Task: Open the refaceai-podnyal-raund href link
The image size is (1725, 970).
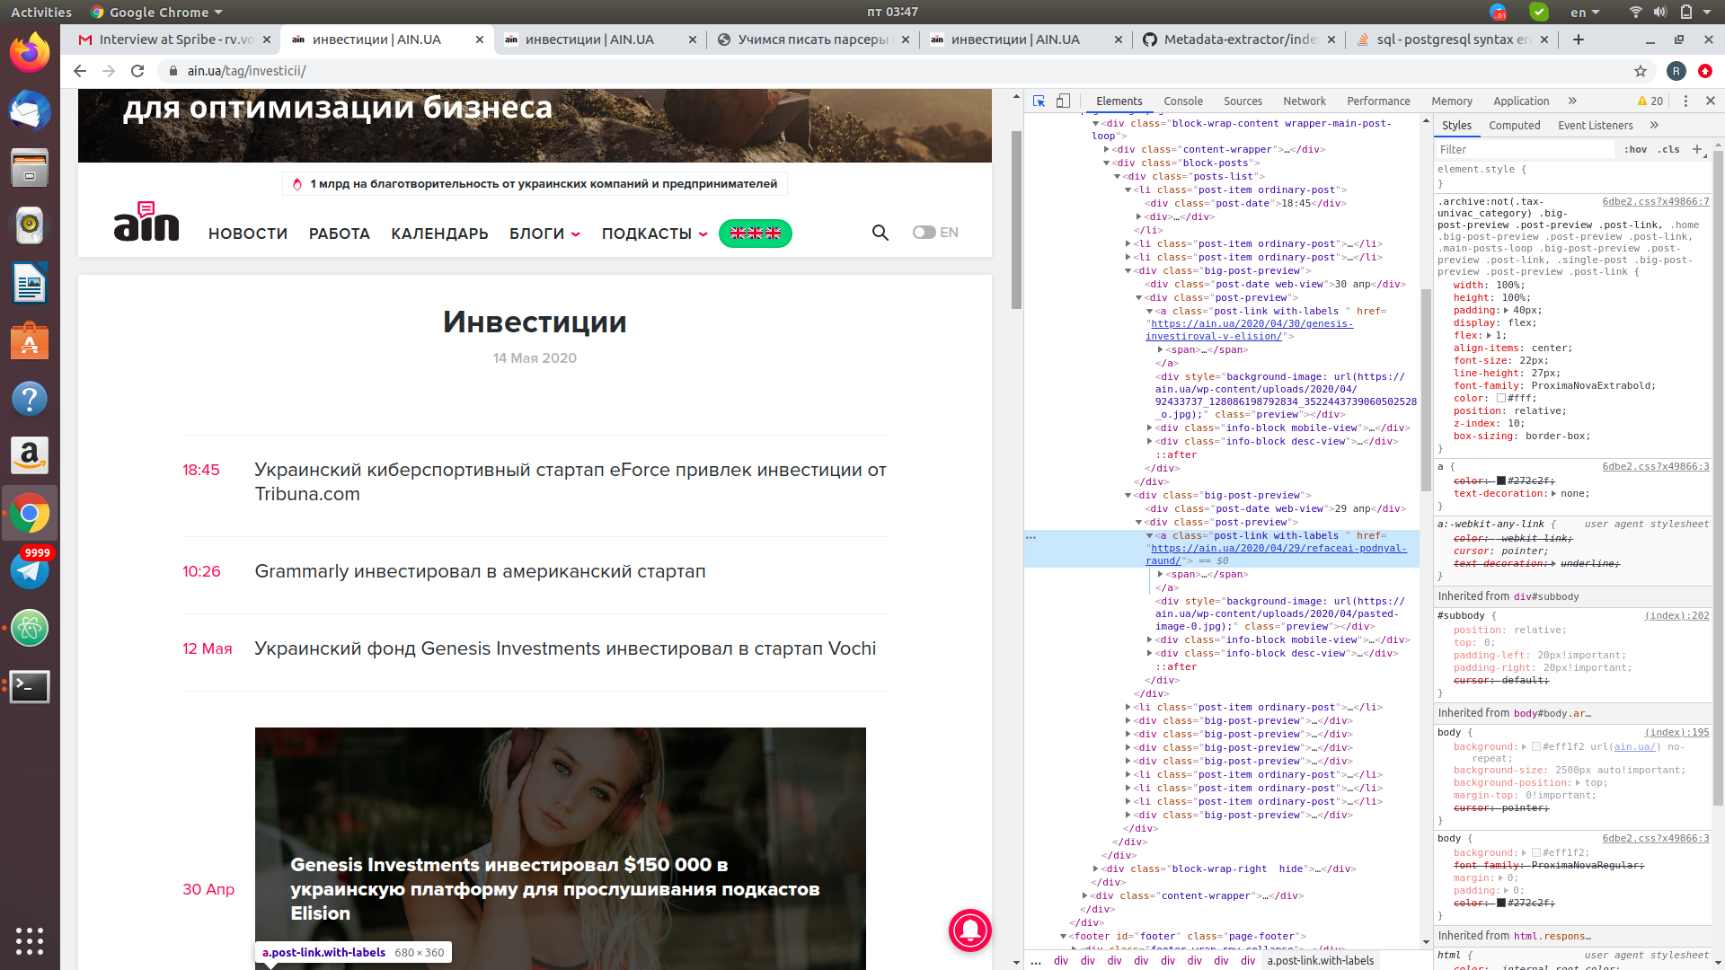Action: click(1276, 554)
